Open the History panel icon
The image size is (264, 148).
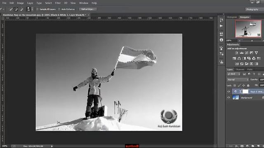pyautogui.click(x=222, y=20)
